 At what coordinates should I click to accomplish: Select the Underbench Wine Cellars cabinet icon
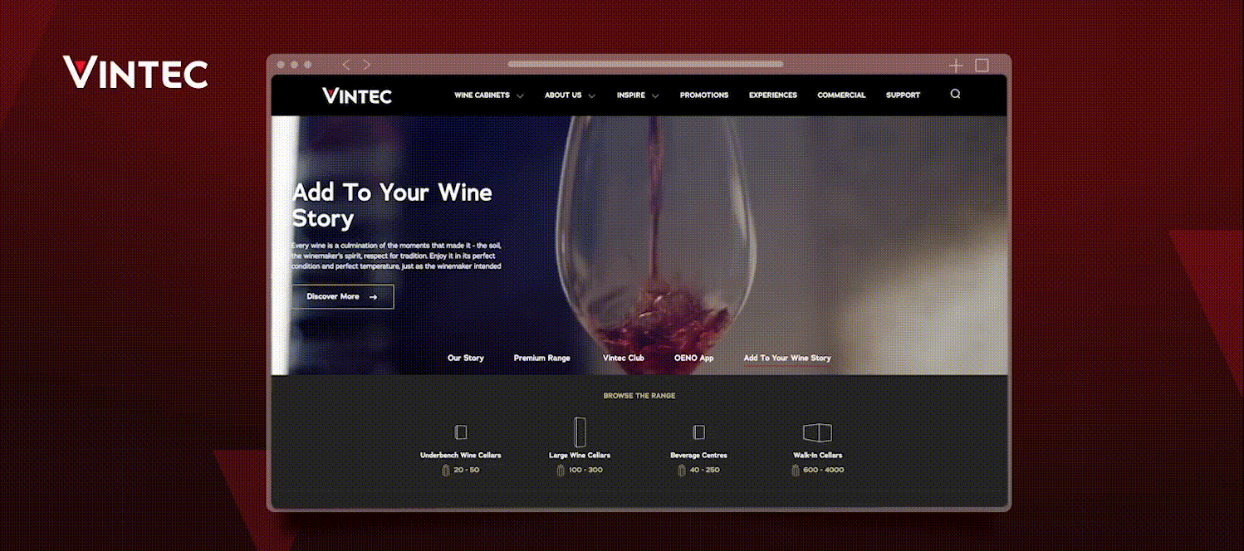[459, 432]
